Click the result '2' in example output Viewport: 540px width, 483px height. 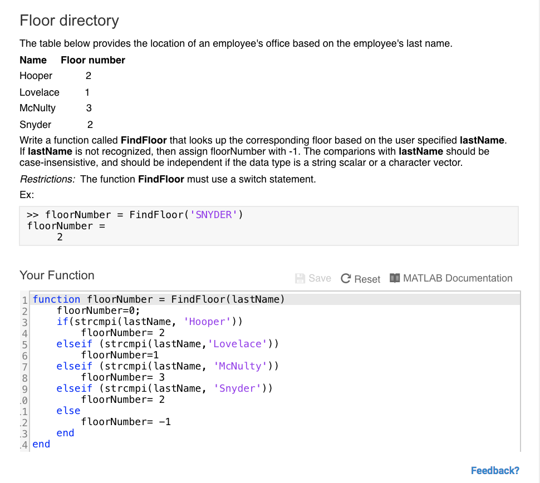click(x=60, y=237)
